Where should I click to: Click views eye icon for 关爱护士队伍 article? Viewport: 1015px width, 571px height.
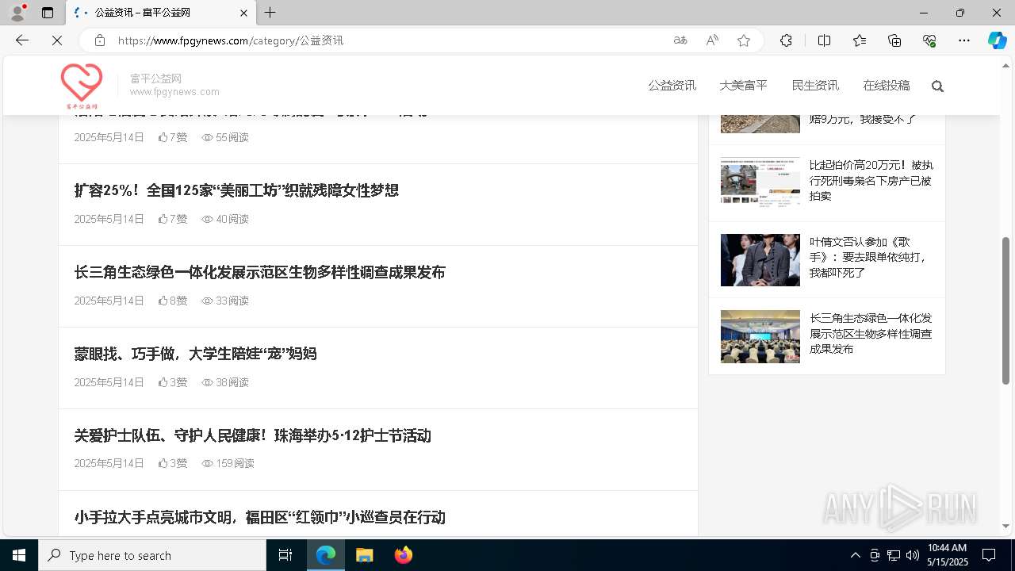207,463
